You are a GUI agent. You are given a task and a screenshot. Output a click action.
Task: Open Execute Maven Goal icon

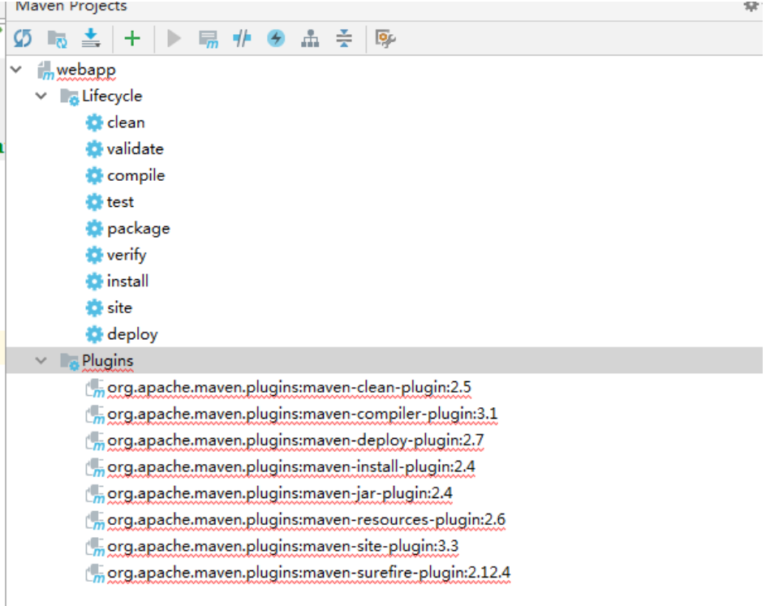[209, 39]
